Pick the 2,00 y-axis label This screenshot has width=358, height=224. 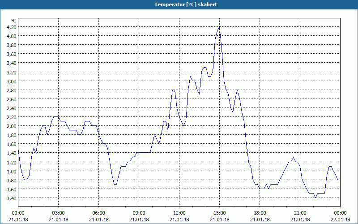pos(12,126)
